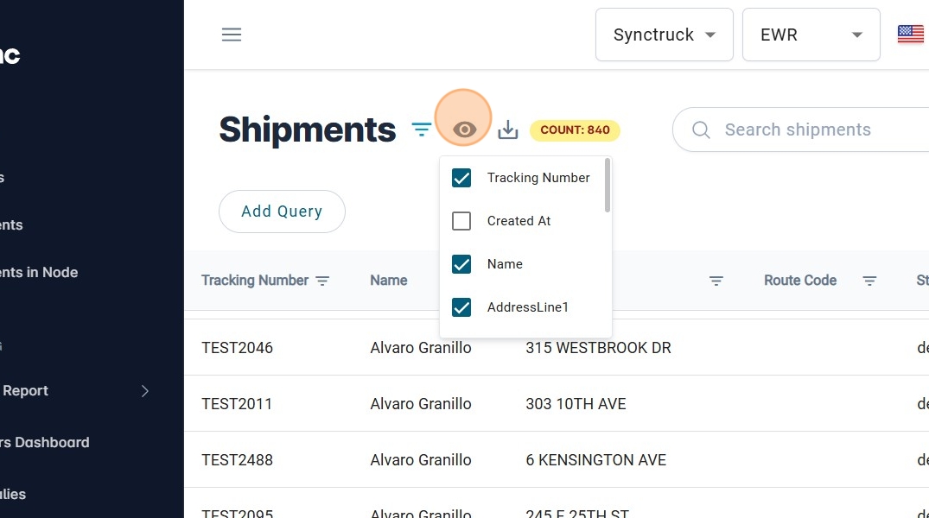Click the hamburger menu icon
This screenshot has width=929, height=518.
[232, 35]
